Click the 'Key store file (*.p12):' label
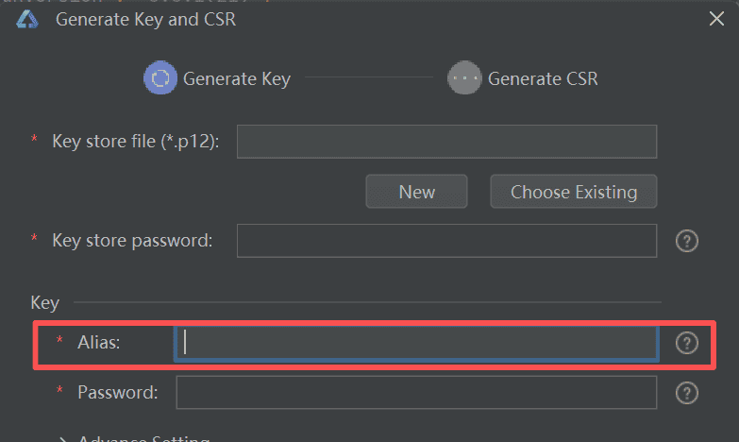 pos(136,142)
